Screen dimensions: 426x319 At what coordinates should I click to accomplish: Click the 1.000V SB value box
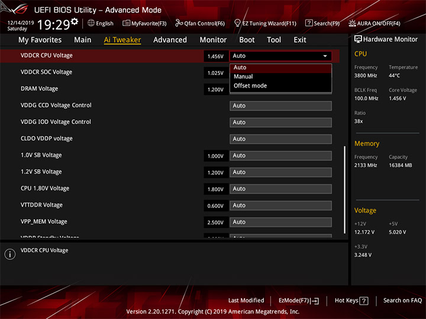click(216, 156)
